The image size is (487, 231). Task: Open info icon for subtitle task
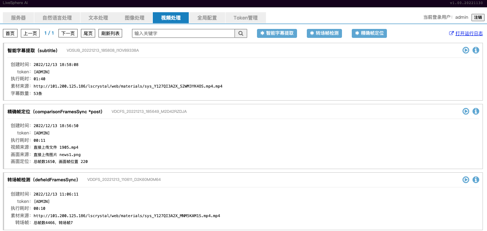click(476, 50)
